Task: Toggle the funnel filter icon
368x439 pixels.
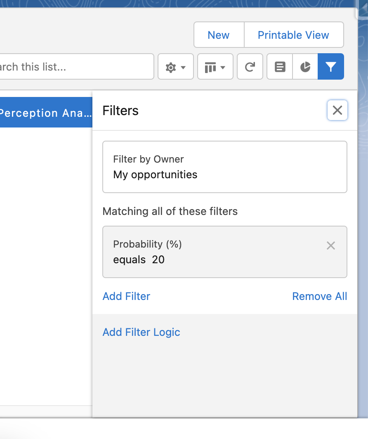Action: pos(331,67)
